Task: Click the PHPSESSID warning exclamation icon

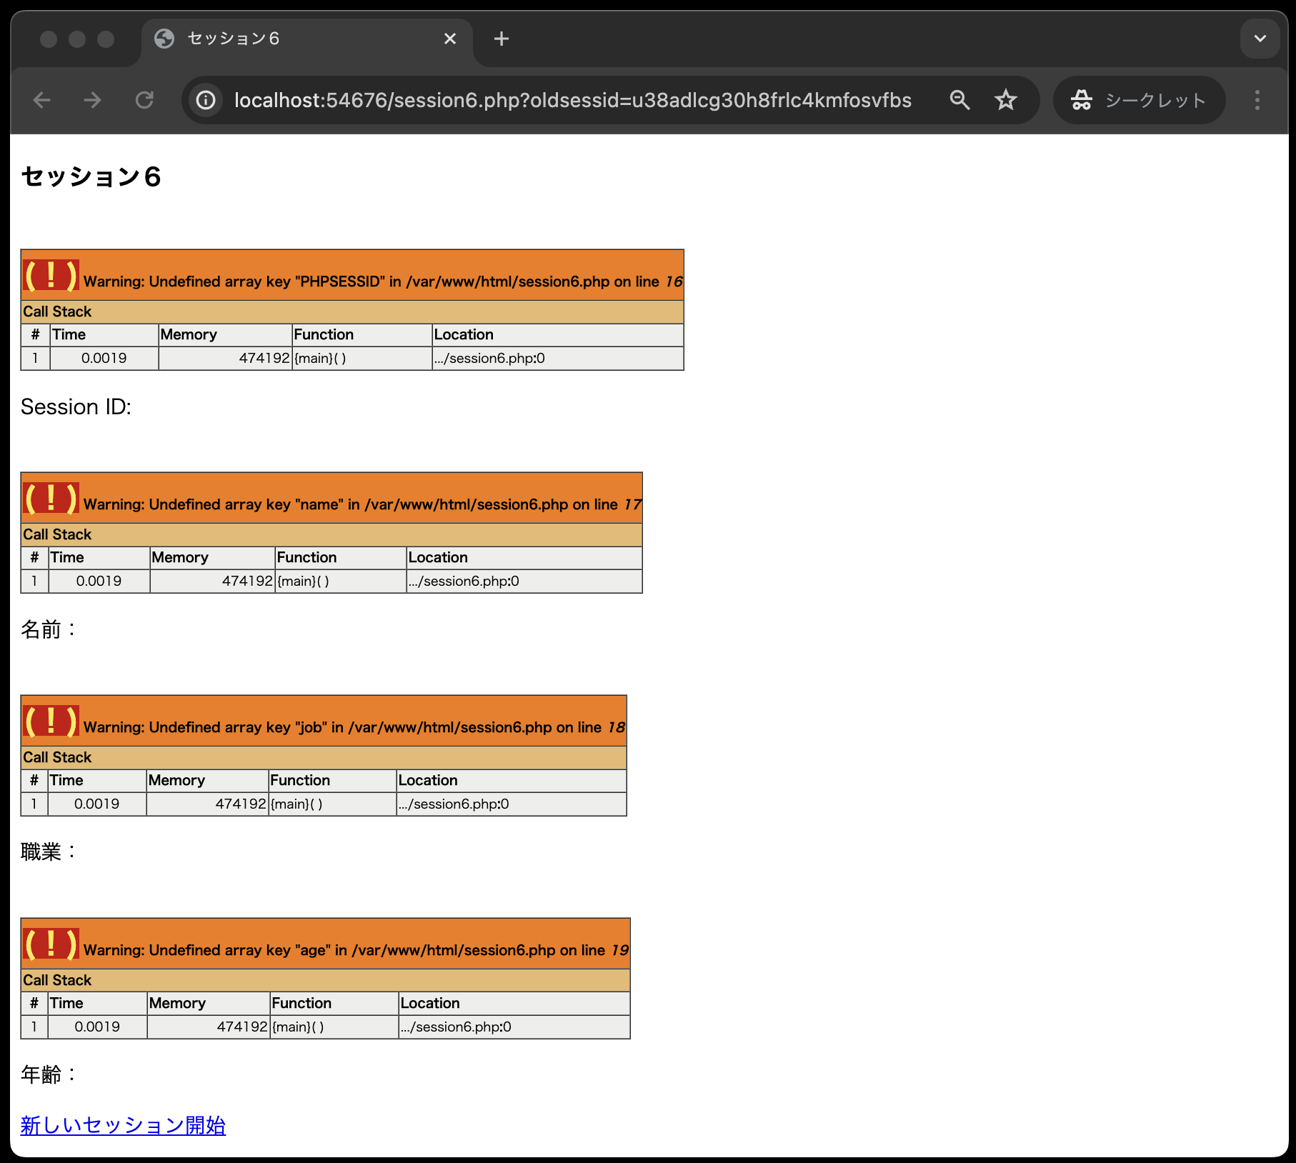Action: point(51,276)
